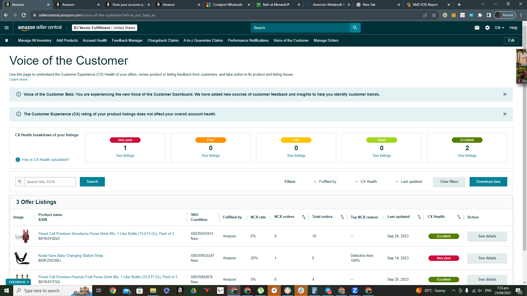Viewport: 527px width, 296px height.
Task: Open the EN language dropdown
Action: [x=500, y=28]
